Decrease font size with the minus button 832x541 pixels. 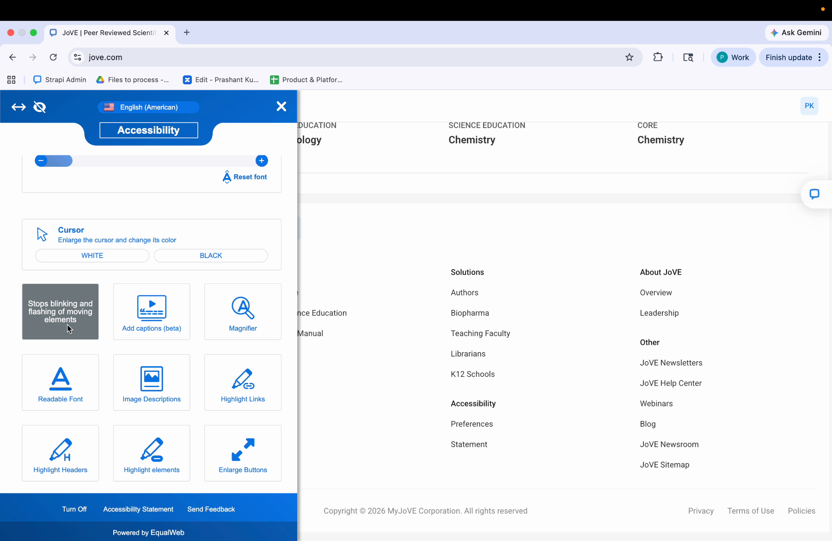click(41, 160)
